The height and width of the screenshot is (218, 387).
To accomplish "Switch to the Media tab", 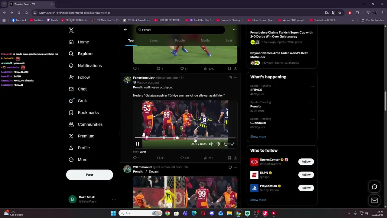I will coord(205,41).
